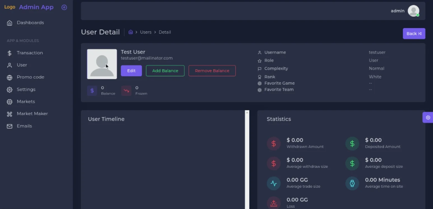Click the Average time on site watch icon
The image size is (433, 209).
point(352,184)
